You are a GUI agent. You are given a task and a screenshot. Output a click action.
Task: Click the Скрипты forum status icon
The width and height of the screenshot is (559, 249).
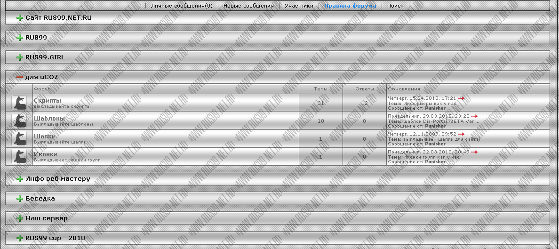[x=19, y=103]
